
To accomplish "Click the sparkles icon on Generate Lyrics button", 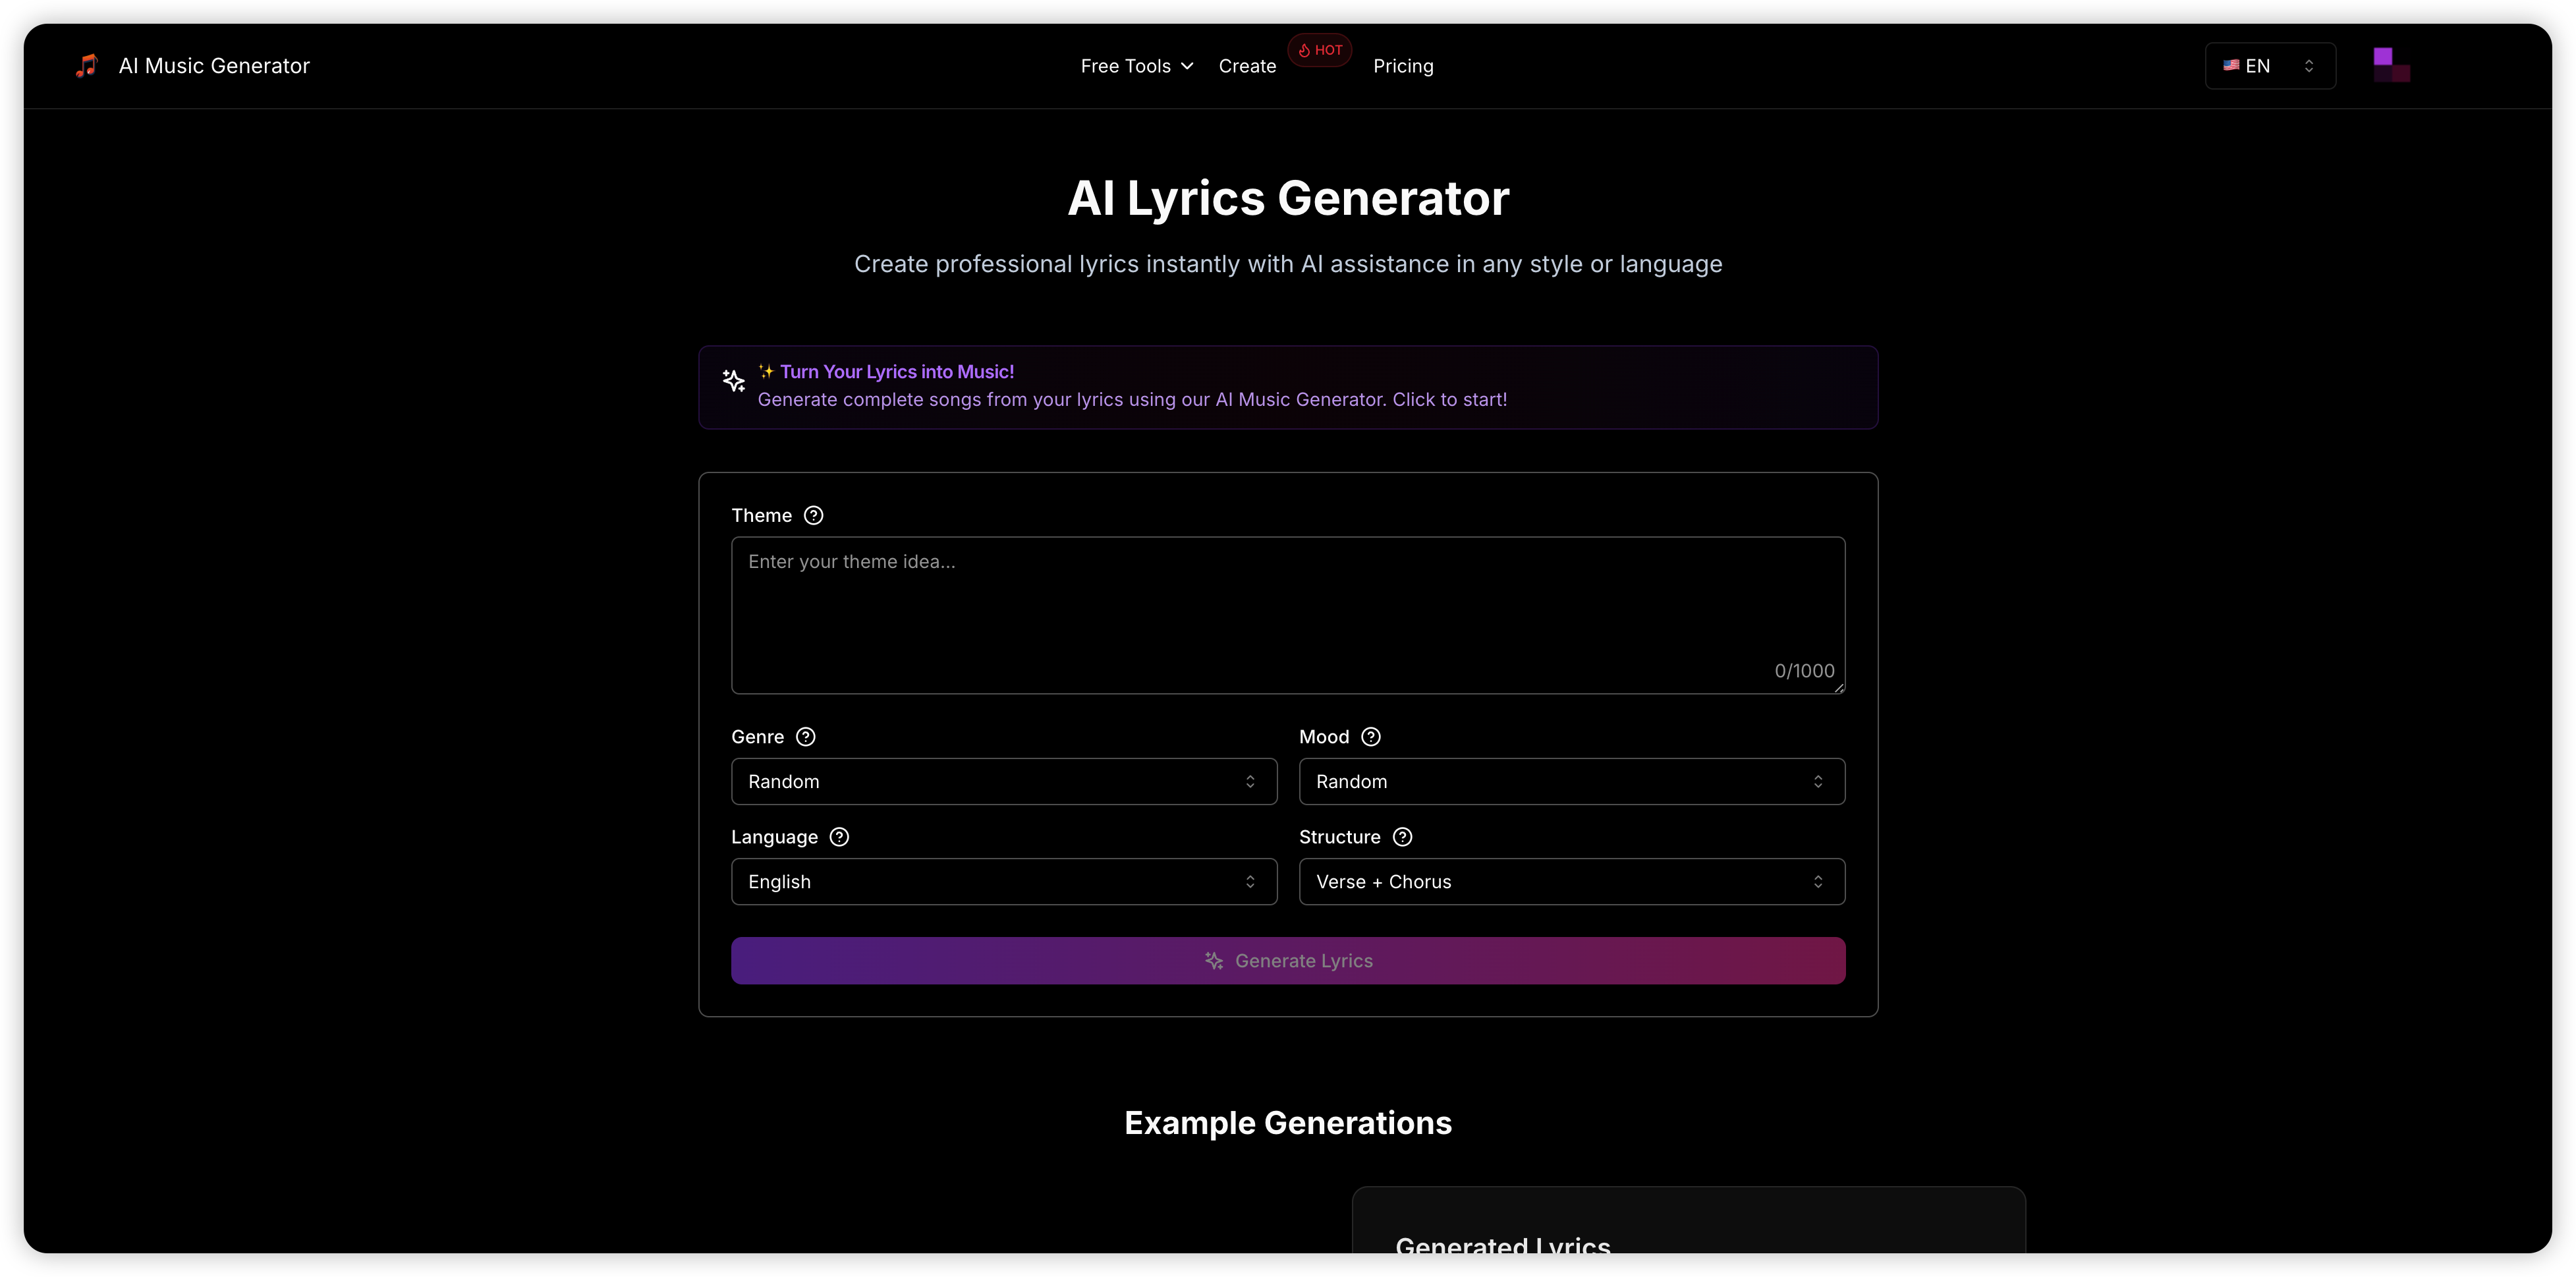I will tap(1214, 961).
